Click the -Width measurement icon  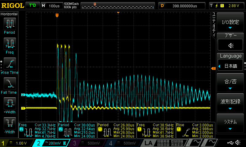click(10, 124)
